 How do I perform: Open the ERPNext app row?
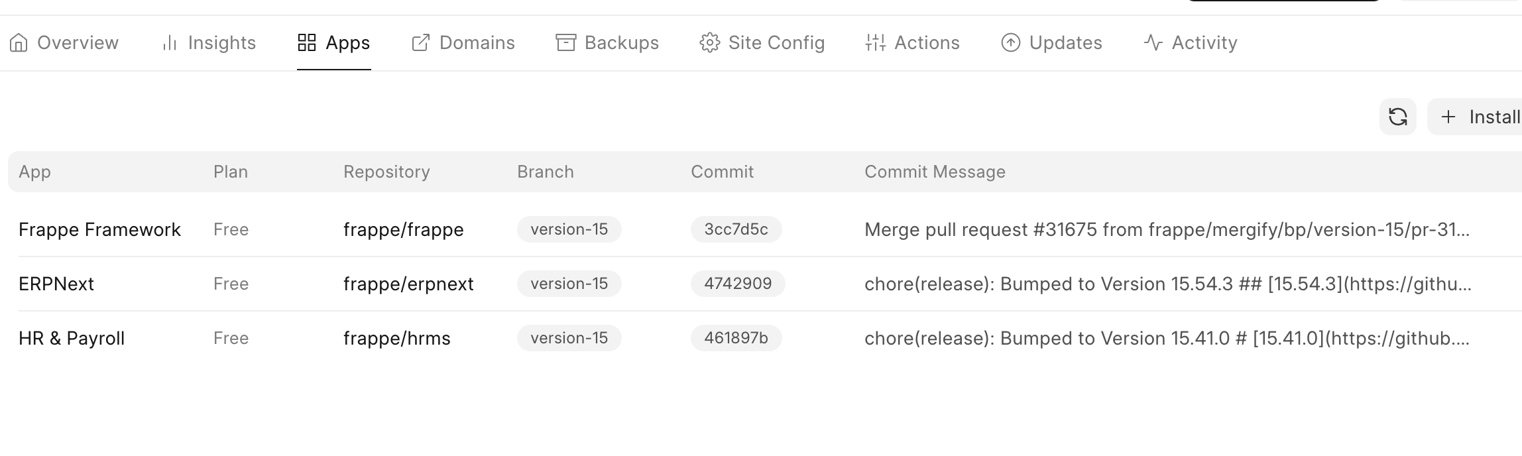(x=56, y=284)
